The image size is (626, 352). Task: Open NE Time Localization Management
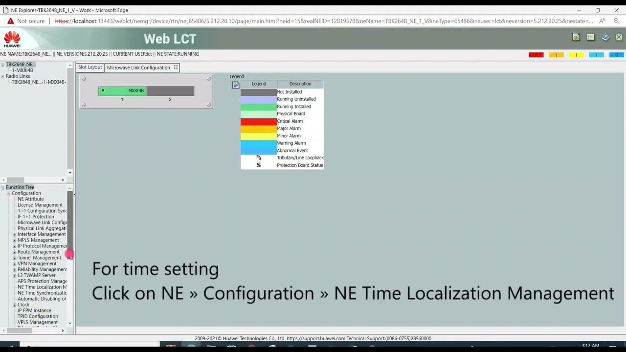(42, 287)
